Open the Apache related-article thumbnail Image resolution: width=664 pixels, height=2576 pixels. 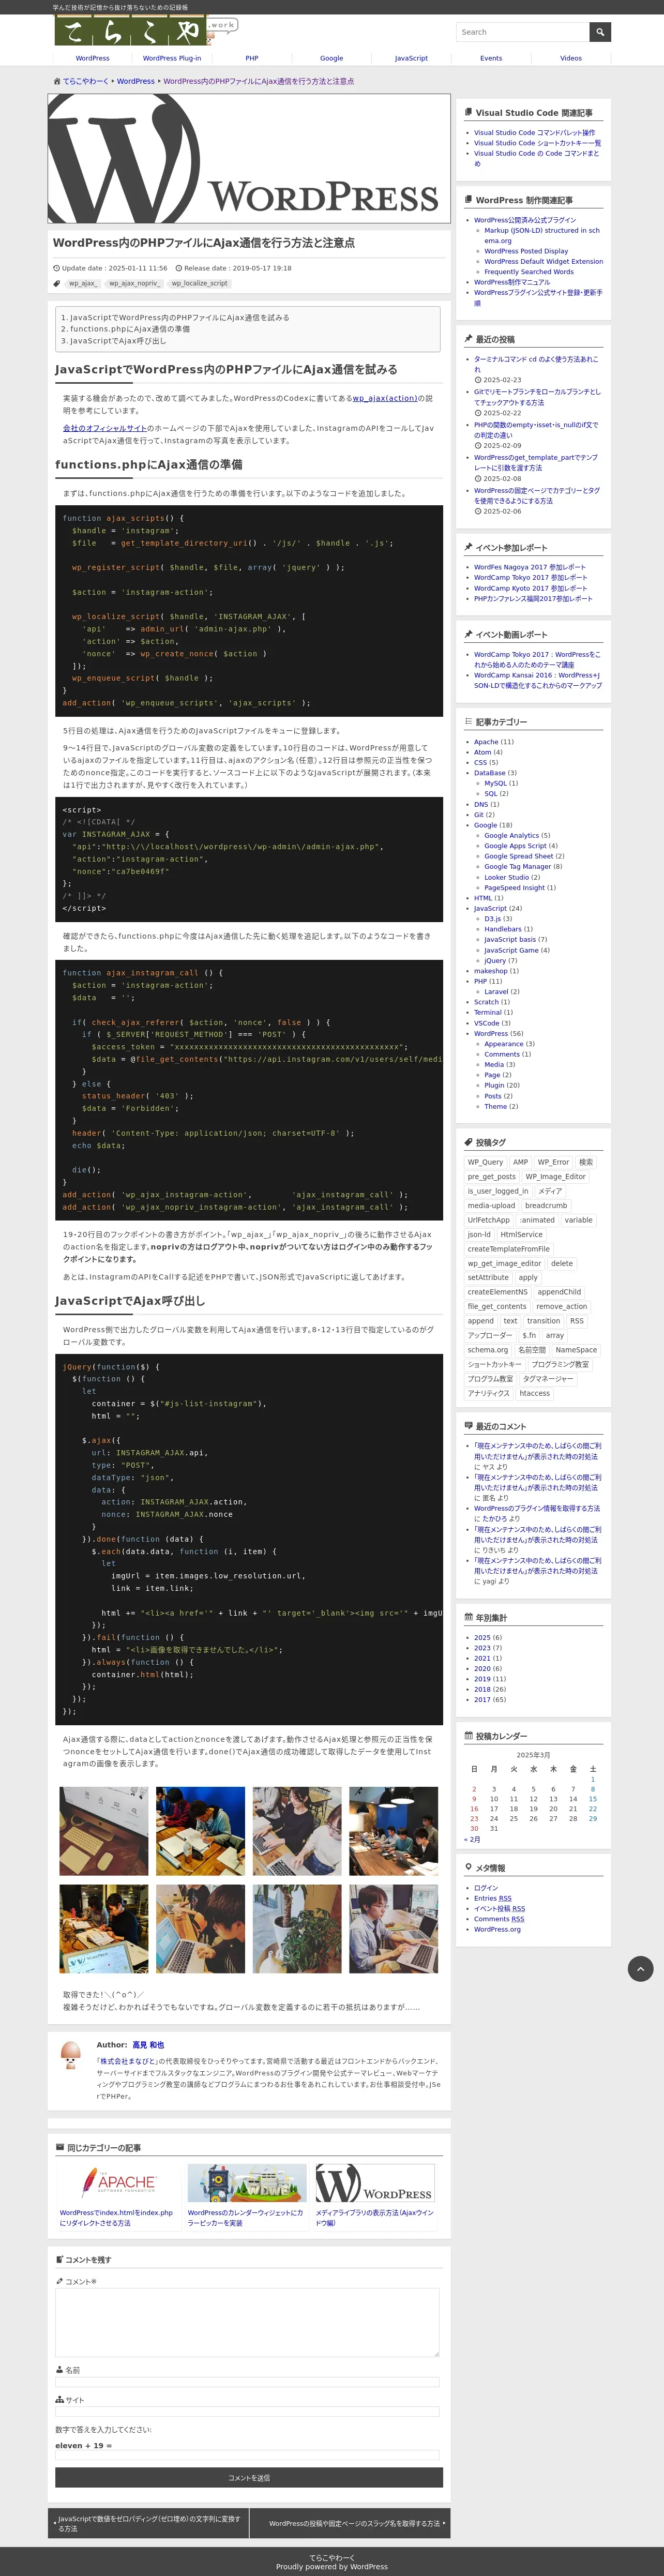coord(119,2182)
